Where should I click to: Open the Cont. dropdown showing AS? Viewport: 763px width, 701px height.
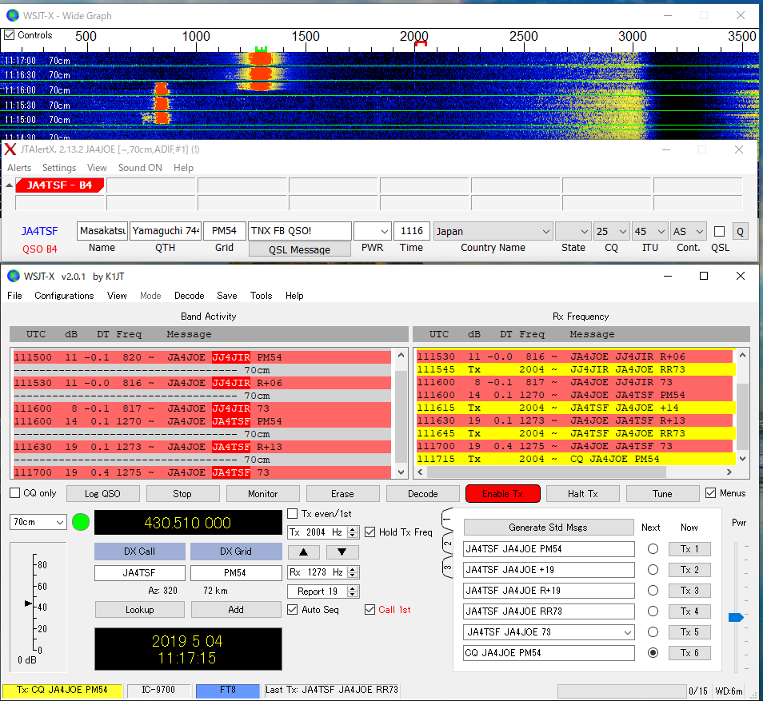(x=688, y=232)
